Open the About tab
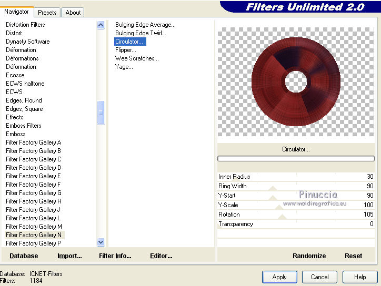This screenshot has height=286, width=381. 73,13
